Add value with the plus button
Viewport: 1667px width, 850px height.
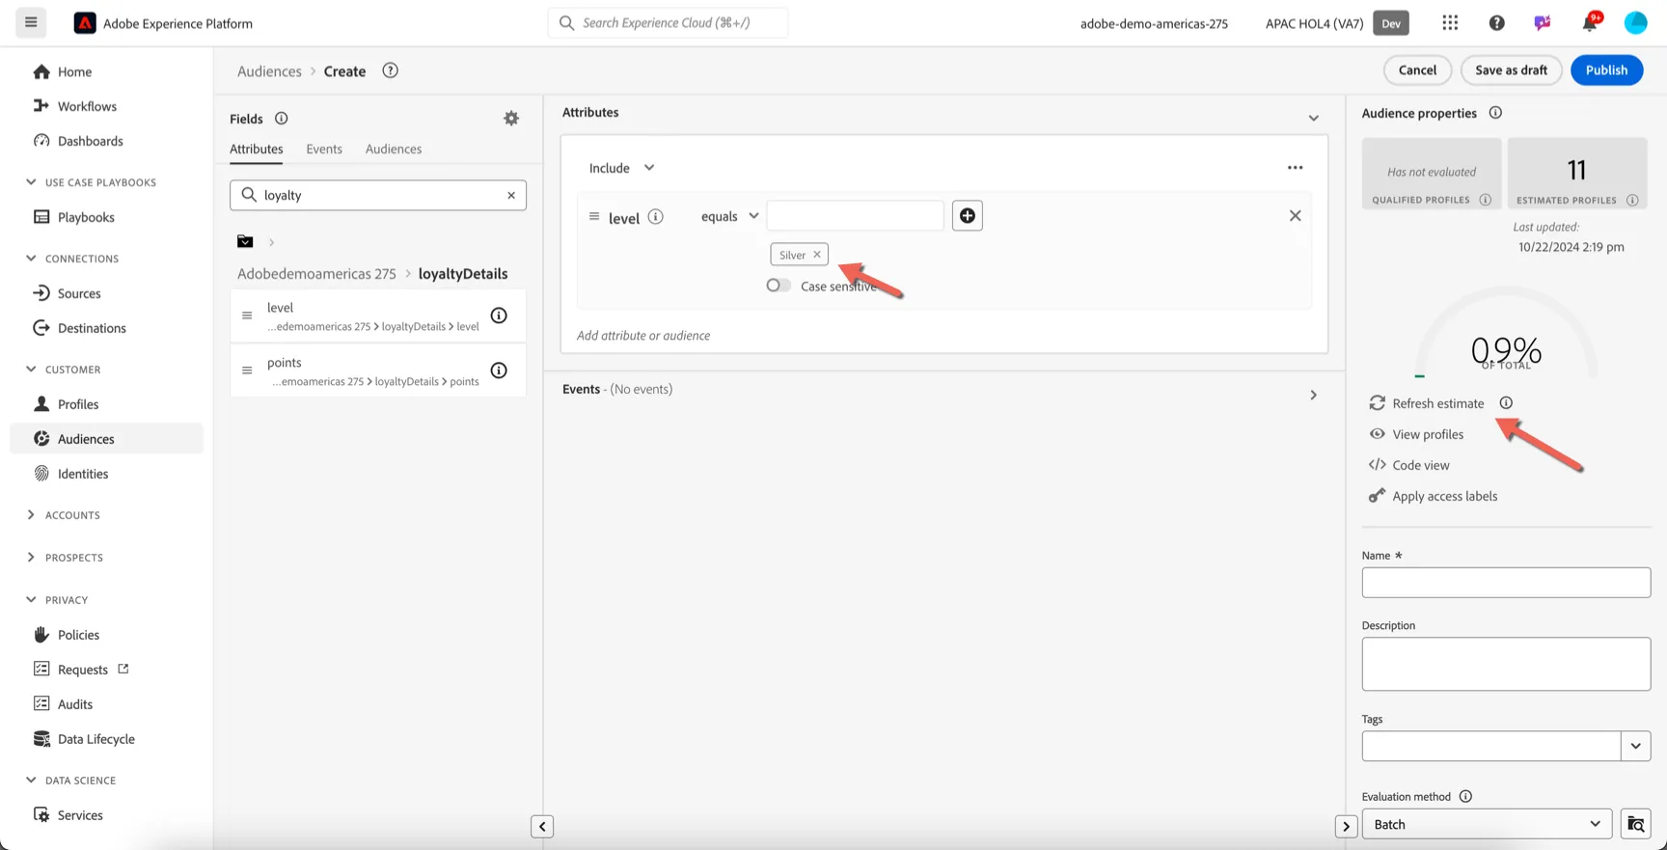[967, 215]
